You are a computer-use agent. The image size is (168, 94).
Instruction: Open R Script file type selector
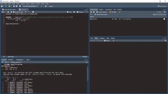tap(85, 57)
